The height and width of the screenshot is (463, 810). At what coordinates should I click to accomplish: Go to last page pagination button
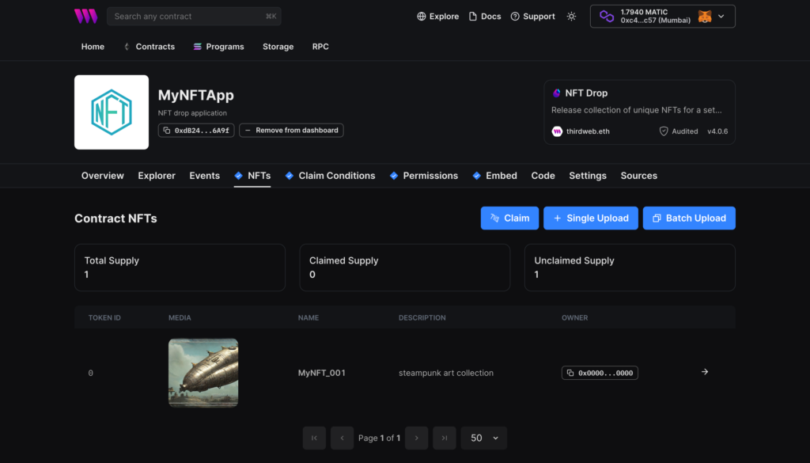445,438
